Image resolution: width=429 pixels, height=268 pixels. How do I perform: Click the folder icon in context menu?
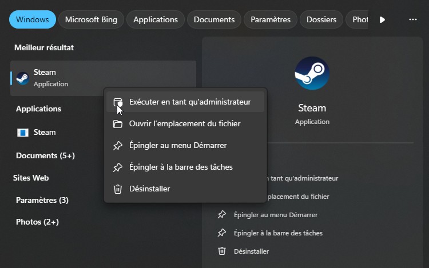point(118,124)
